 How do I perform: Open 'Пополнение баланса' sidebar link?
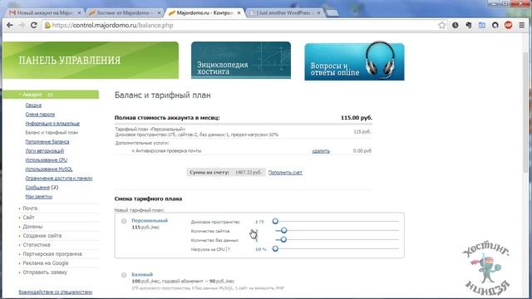pyautogui.click(x=47, y=142)
